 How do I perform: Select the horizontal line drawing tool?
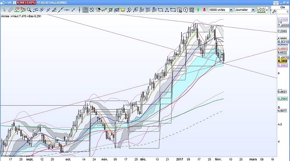click(35, 10)
